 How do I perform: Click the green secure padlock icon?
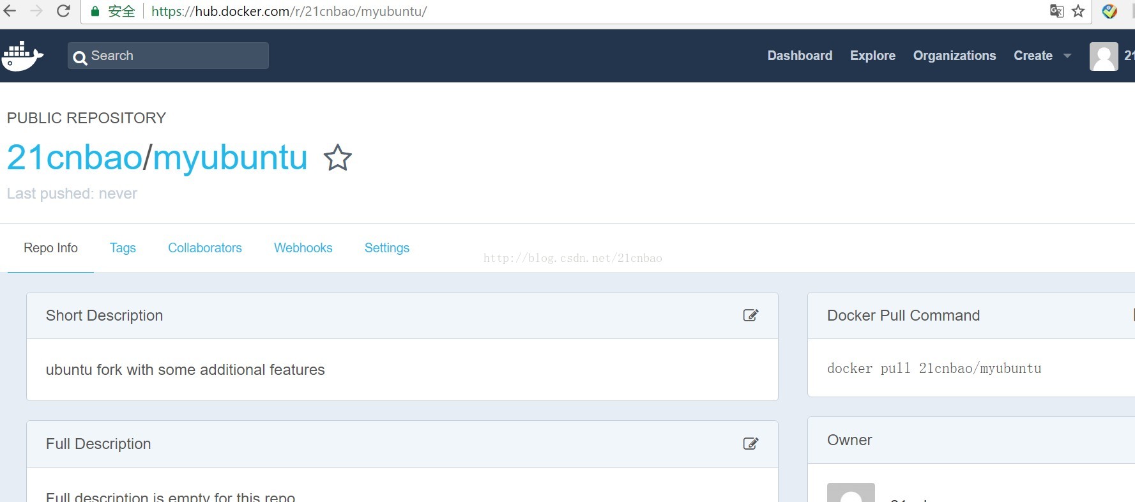click(95, 11)
